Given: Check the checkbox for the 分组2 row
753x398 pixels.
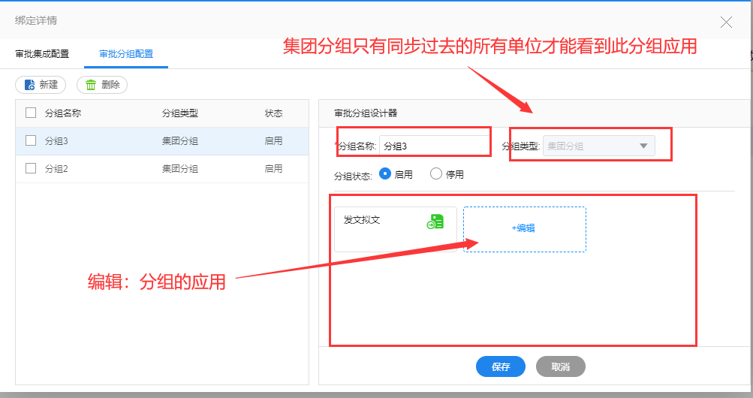Looking at the screenshot, I should coord(31,168).
